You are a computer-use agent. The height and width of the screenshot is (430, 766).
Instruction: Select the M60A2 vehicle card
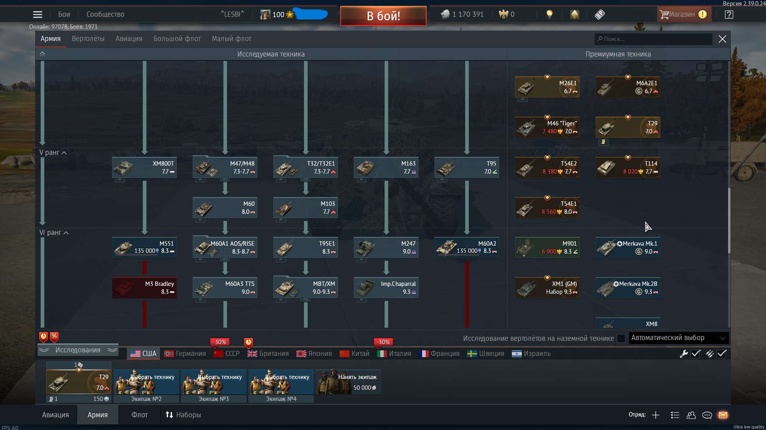467,247
